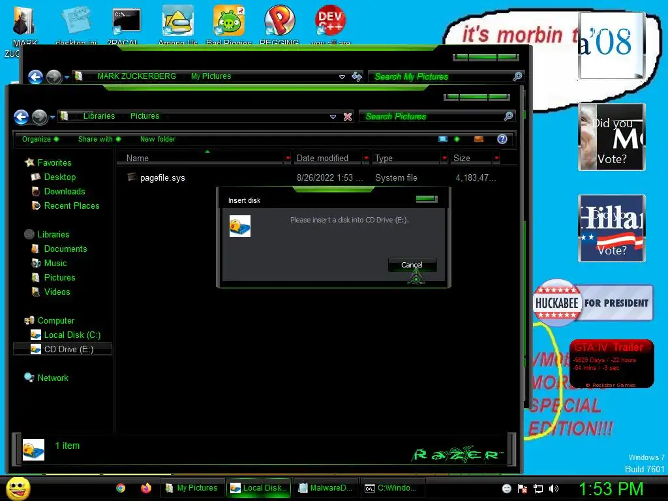
Task: Open Type column filter dropdown arrow
Action: pos(444,158)
